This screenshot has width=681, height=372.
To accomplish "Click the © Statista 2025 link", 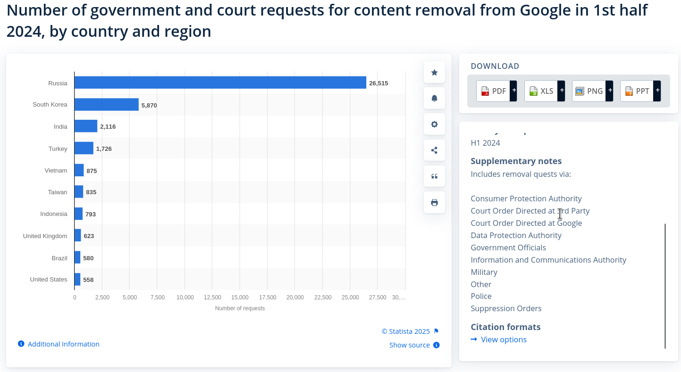I will point(406,331).
